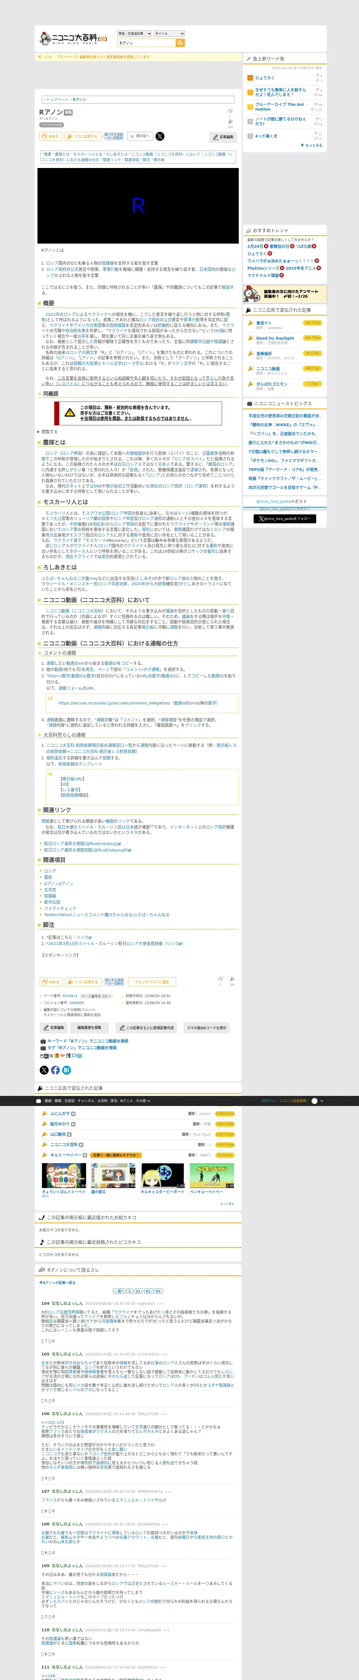Viewport: 359px width, 1680px height.
Task: Open the 謎の呪文 video thumbnail
Action: 113,1177
